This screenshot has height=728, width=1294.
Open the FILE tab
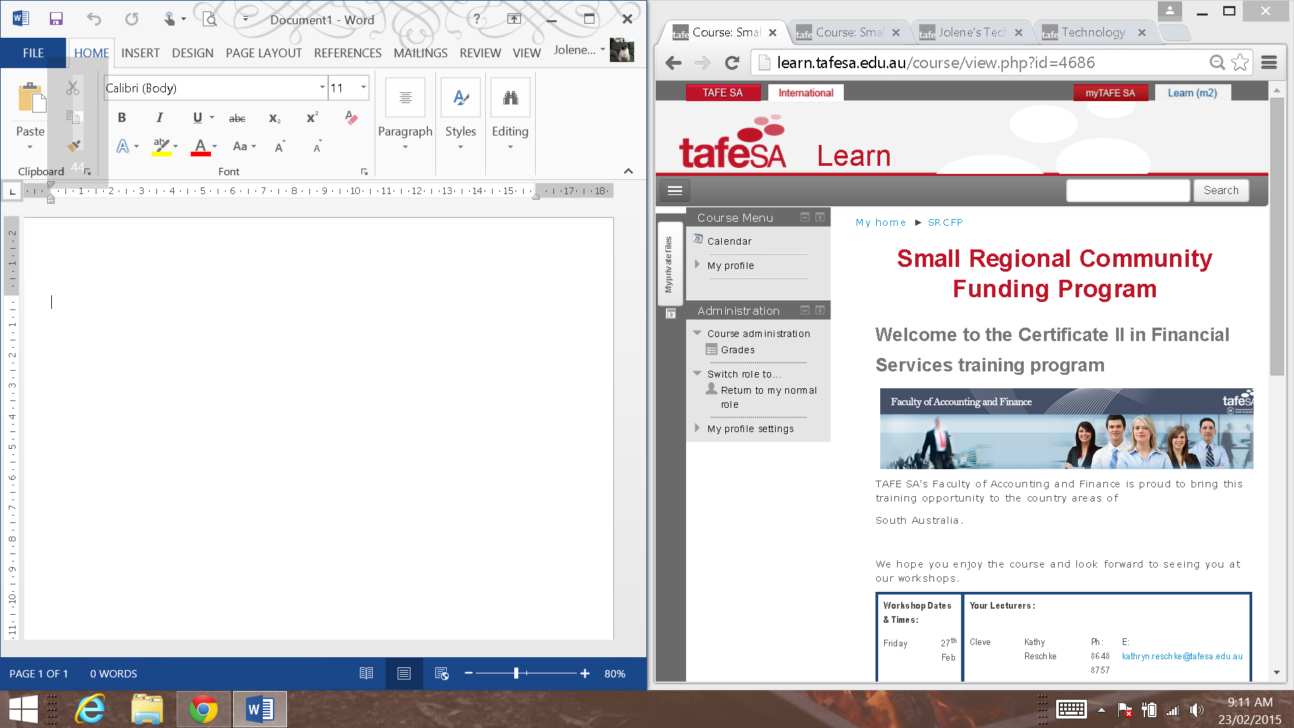pos(33,53)
